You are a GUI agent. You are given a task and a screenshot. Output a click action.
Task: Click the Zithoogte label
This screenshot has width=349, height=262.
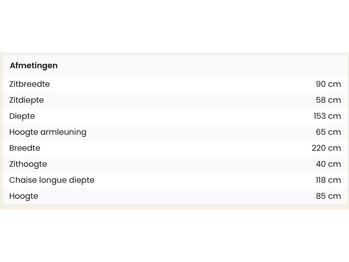pyautogui.click(x=28, y=164)
